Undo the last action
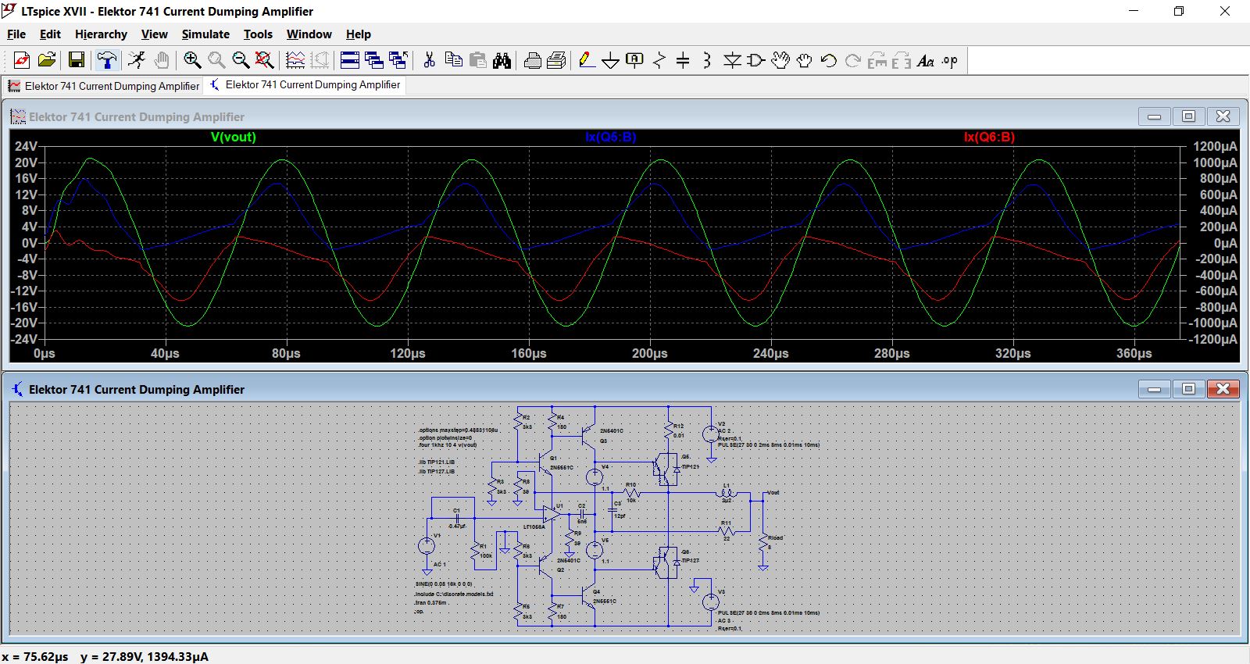Viewport: 1250px width, 664px height. tap(829, 60)
